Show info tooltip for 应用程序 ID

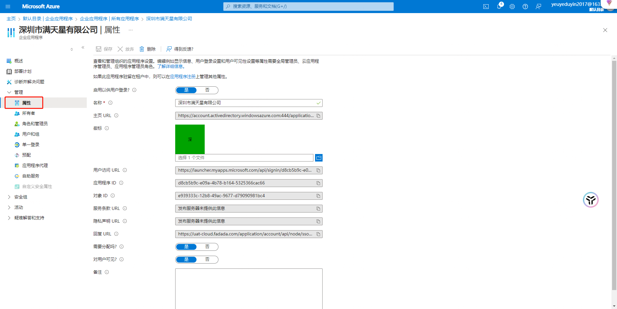tap(121, 183)
